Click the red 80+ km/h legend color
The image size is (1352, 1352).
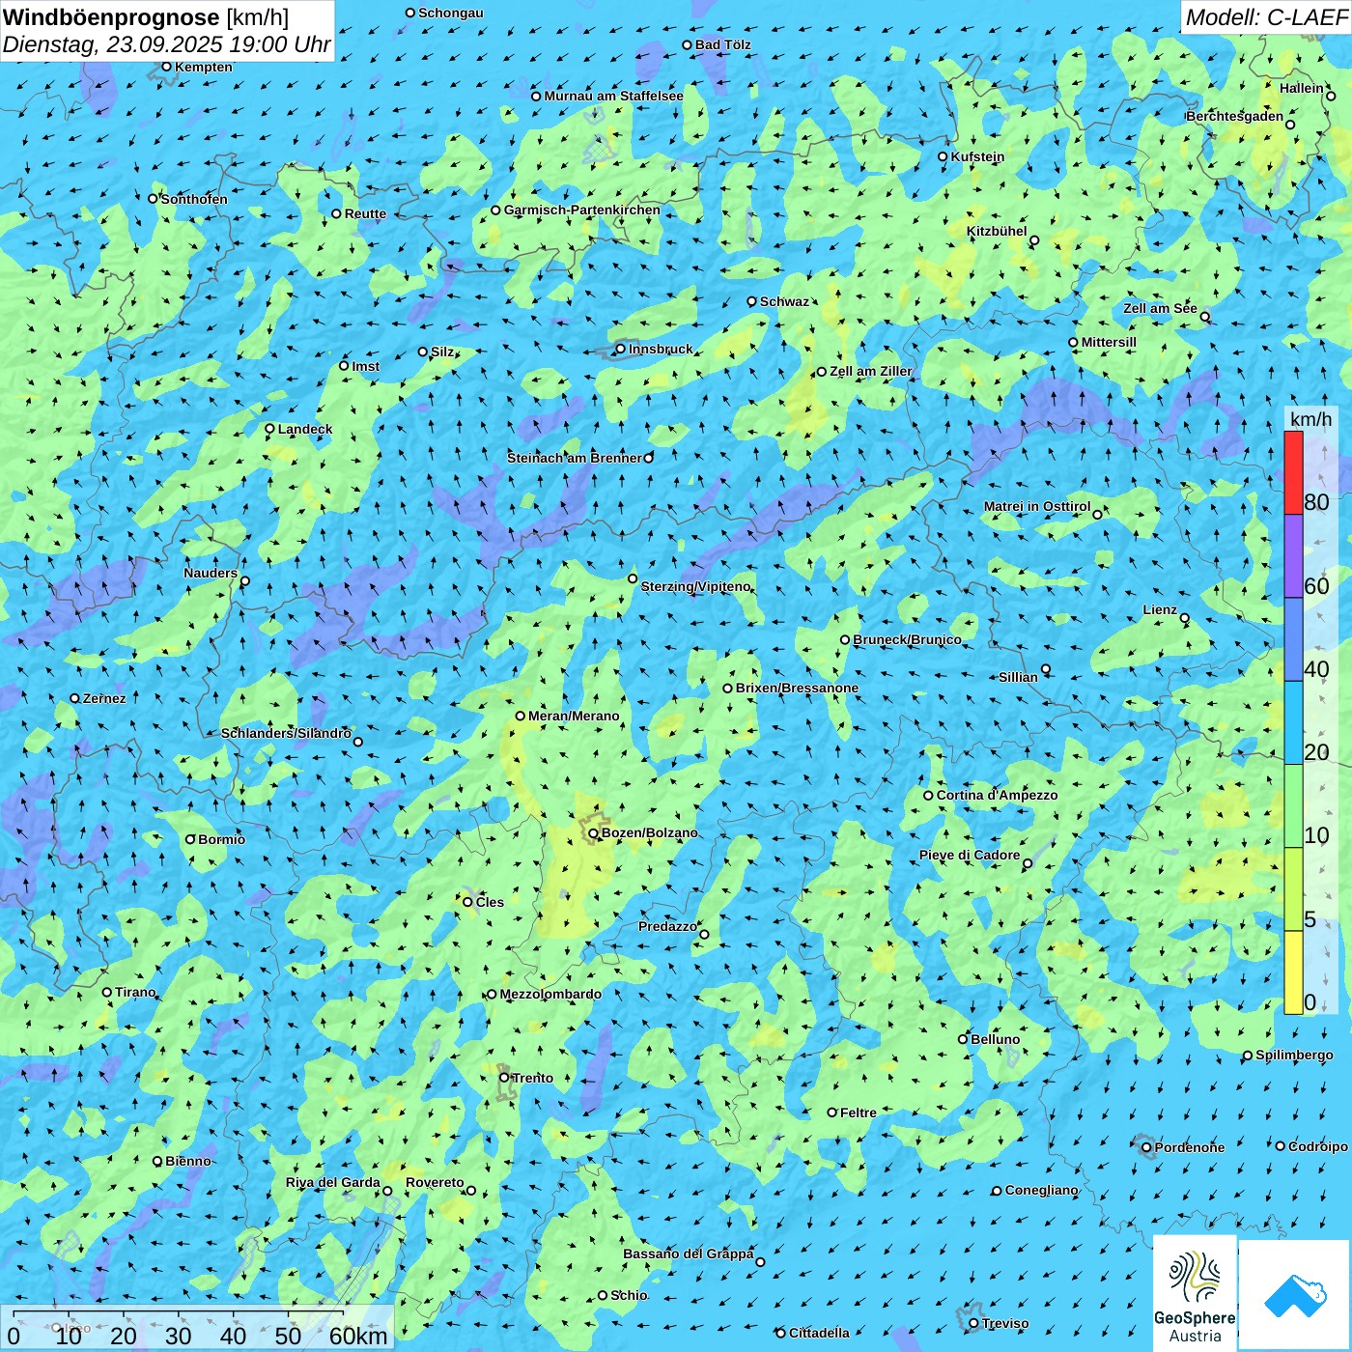1293,472
